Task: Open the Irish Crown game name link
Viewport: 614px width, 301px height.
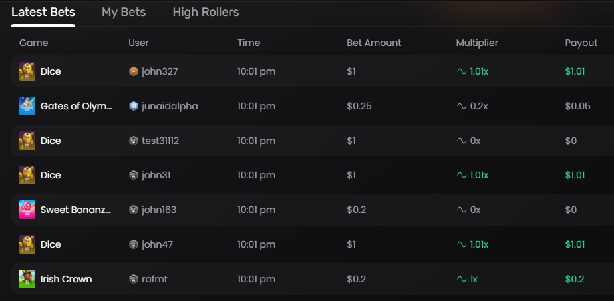Action: coord(66,279)
